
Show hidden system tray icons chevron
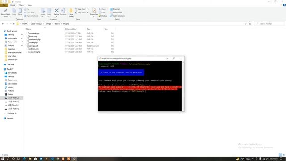tap(253, 159)
